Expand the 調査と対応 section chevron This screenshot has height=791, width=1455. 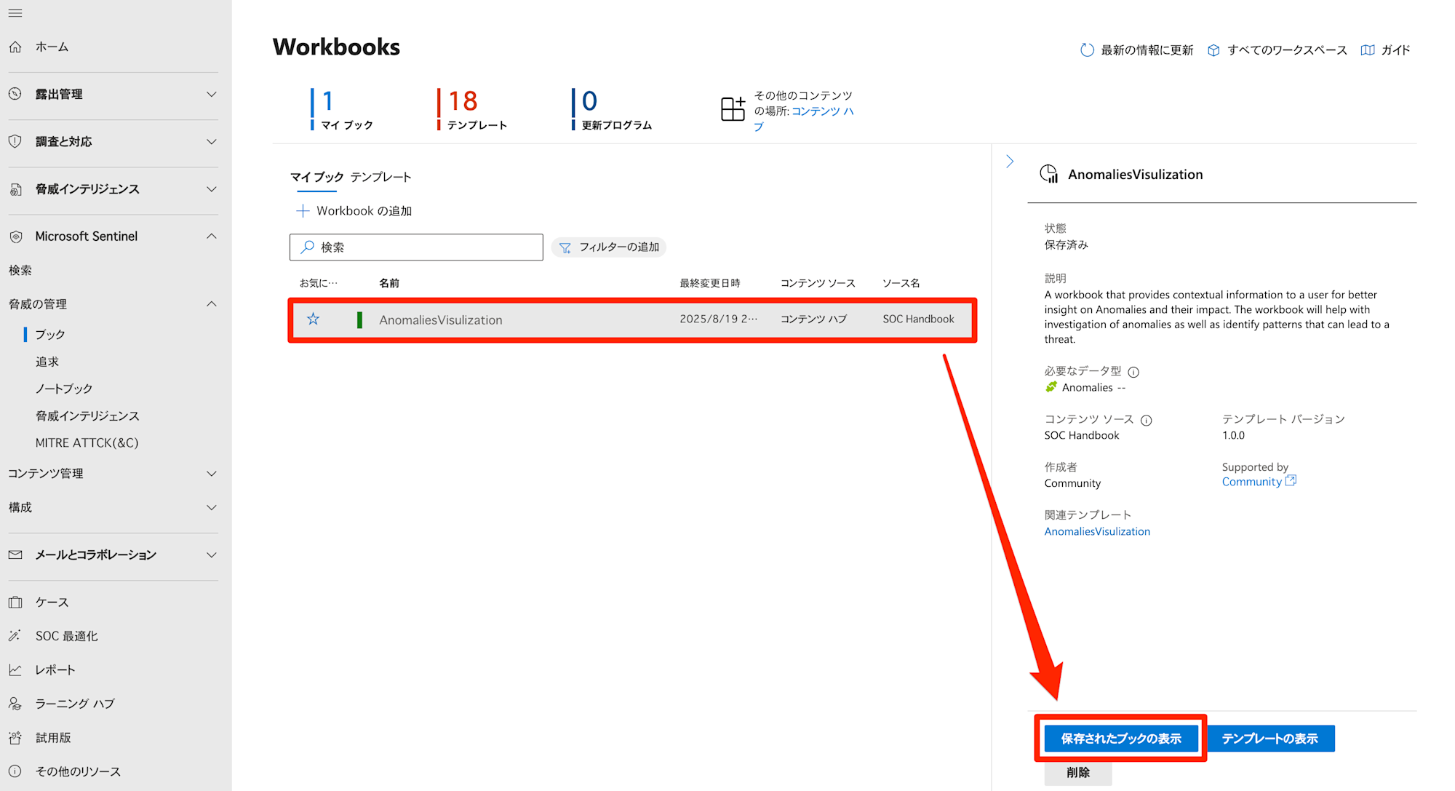coord(212,141)
